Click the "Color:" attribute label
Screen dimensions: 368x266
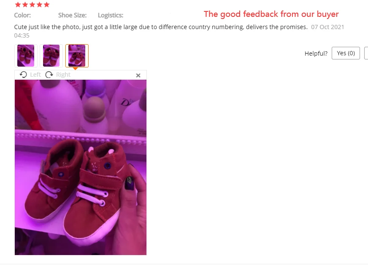[x=22, y=15]
